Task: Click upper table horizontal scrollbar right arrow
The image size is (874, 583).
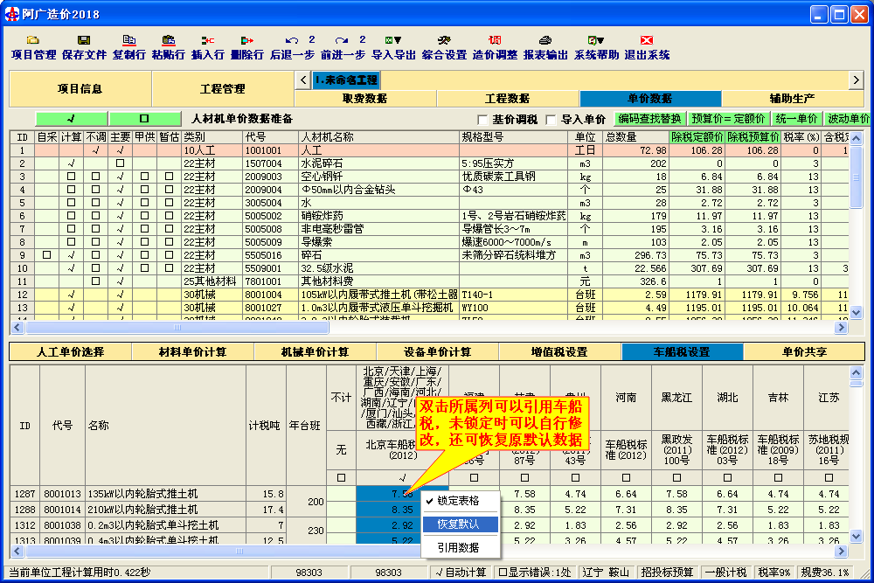Action: click(841, 328)
